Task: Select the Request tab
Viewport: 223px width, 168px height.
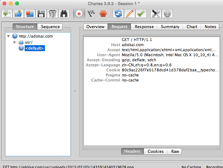Action: tap(120, 27)
